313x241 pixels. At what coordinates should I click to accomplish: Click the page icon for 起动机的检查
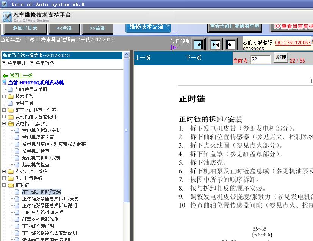tap(17, 165)
